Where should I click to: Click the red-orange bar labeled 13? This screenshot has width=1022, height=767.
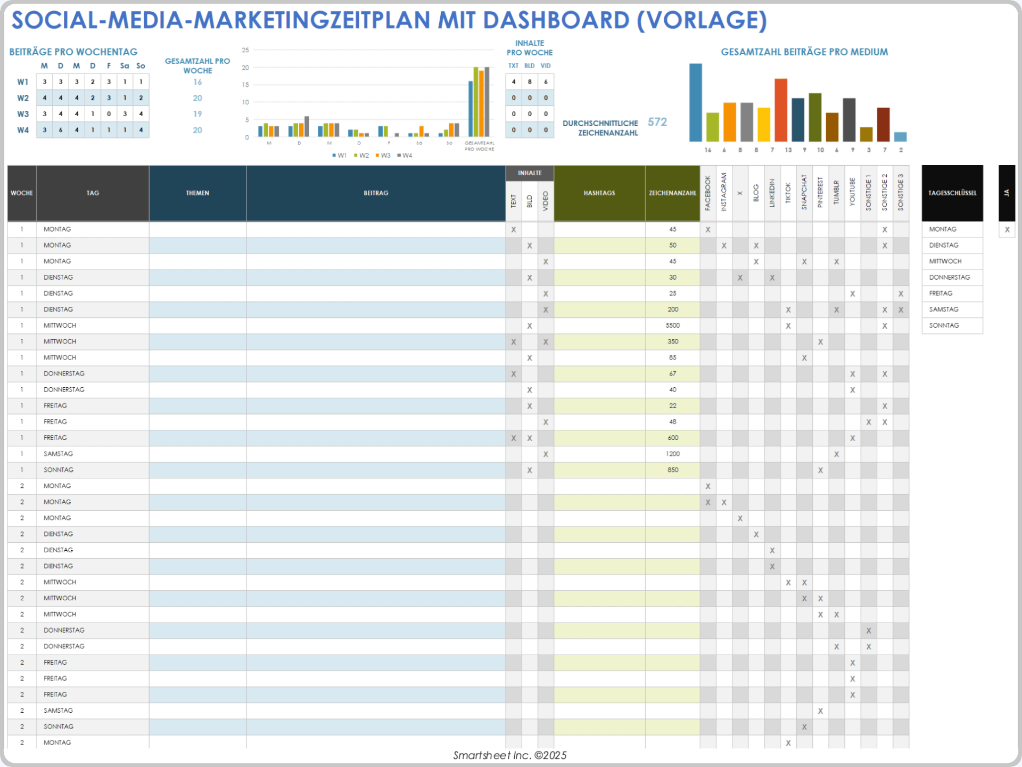tap(781, 110)
